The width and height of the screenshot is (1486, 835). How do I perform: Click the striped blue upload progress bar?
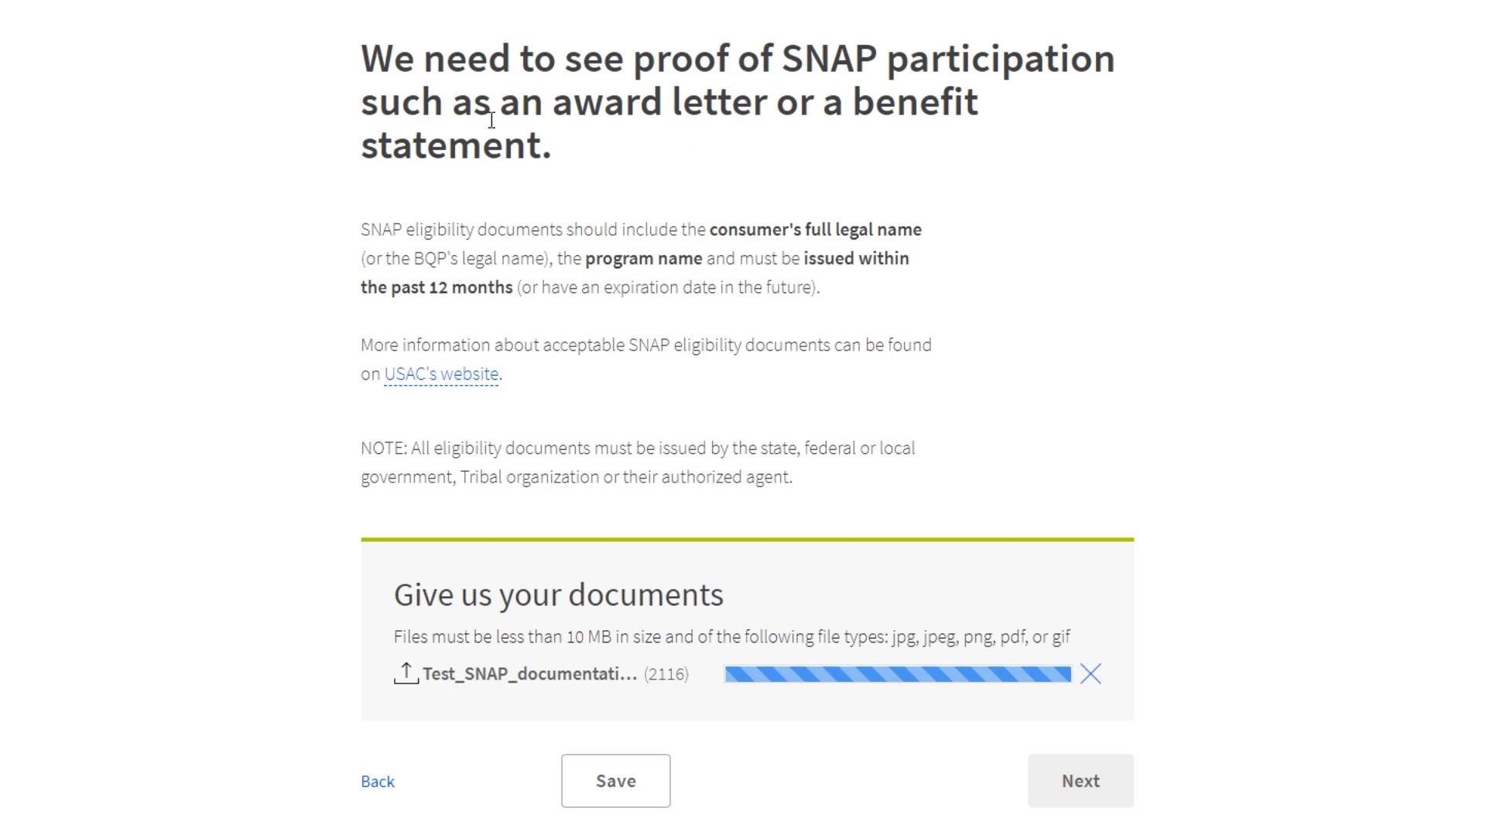[x=898, y=674]
